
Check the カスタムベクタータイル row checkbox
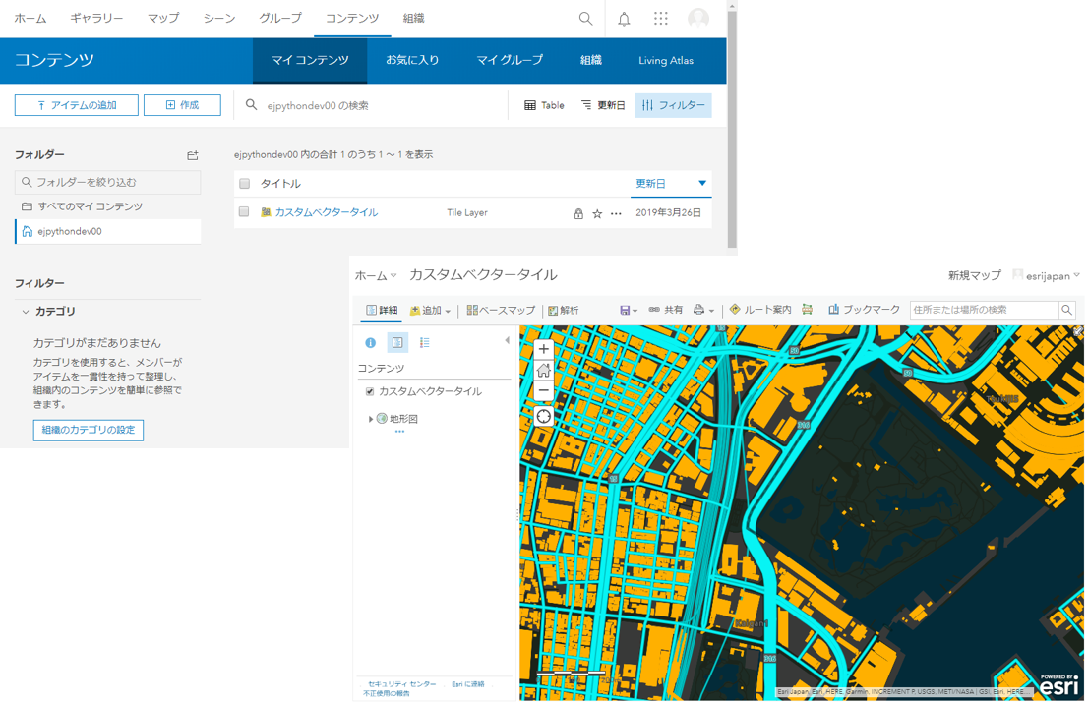[244, 212]
